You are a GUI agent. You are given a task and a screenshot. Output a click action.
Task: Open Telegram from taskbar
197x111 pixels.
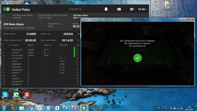(66, 108)
